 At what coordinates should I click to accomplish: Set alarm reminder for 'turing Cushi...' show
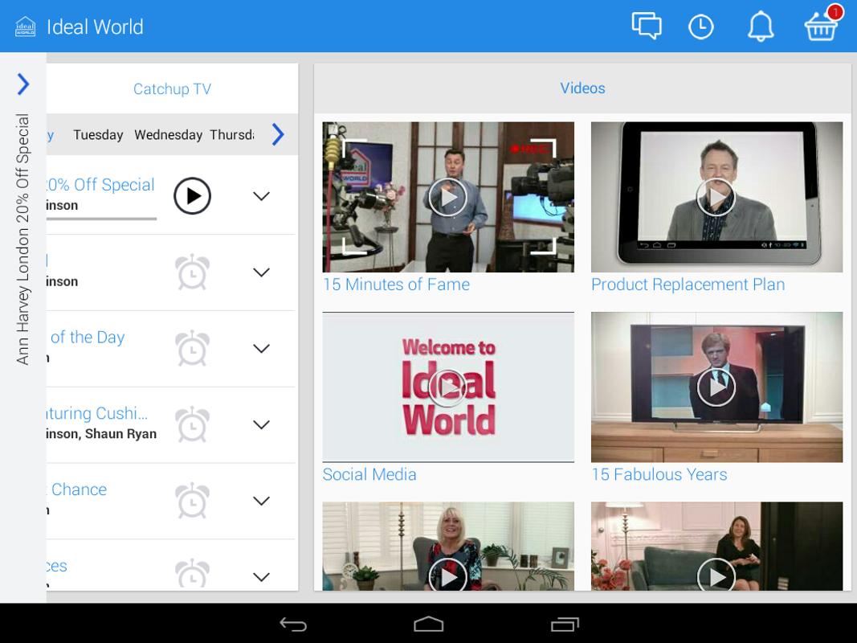(193, 424)
